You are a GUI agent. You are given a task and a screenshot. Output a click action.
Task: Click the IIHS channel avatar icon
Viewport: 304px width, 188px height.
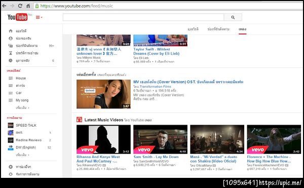click(11, 133)
